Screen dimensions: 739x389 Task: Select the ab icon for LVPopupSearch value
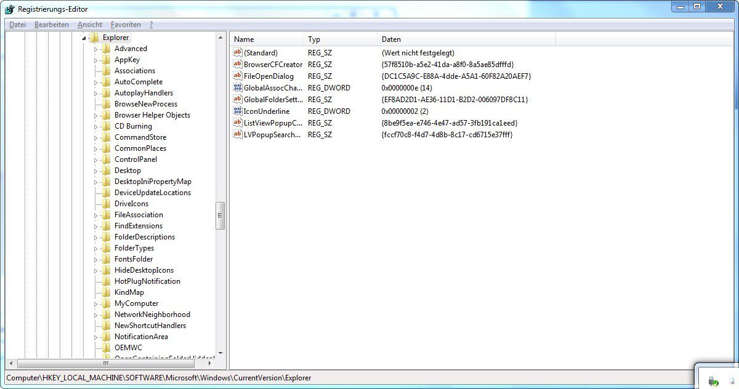(x=237, y=134)
